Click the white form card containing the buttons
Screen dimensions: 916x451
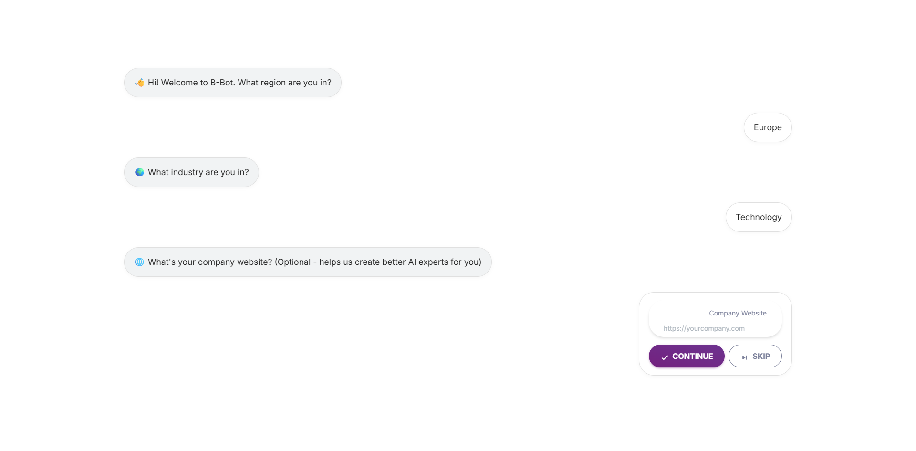coord(715,334)
